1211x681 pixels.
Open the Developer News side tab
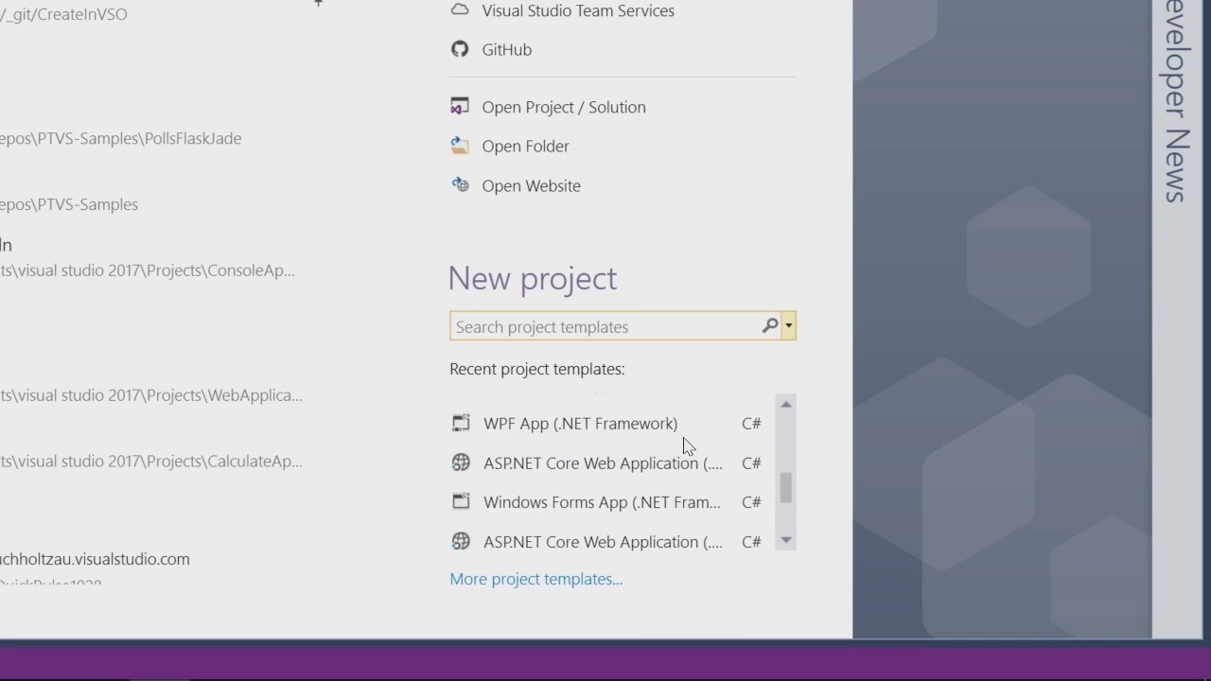(1174, 100)
